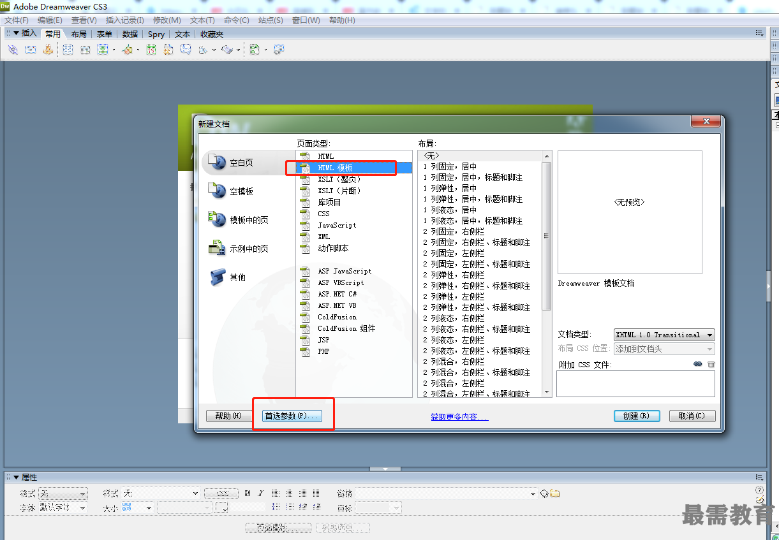Select HTML 模板 page type
This screenshot has width=779, height=540.
click(x=355, y=168)
